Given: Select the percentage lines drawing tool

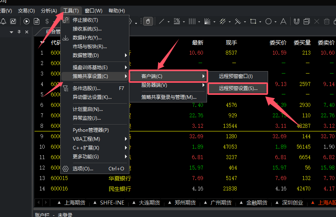Looking at the screenshot, I should click(177, 21).
